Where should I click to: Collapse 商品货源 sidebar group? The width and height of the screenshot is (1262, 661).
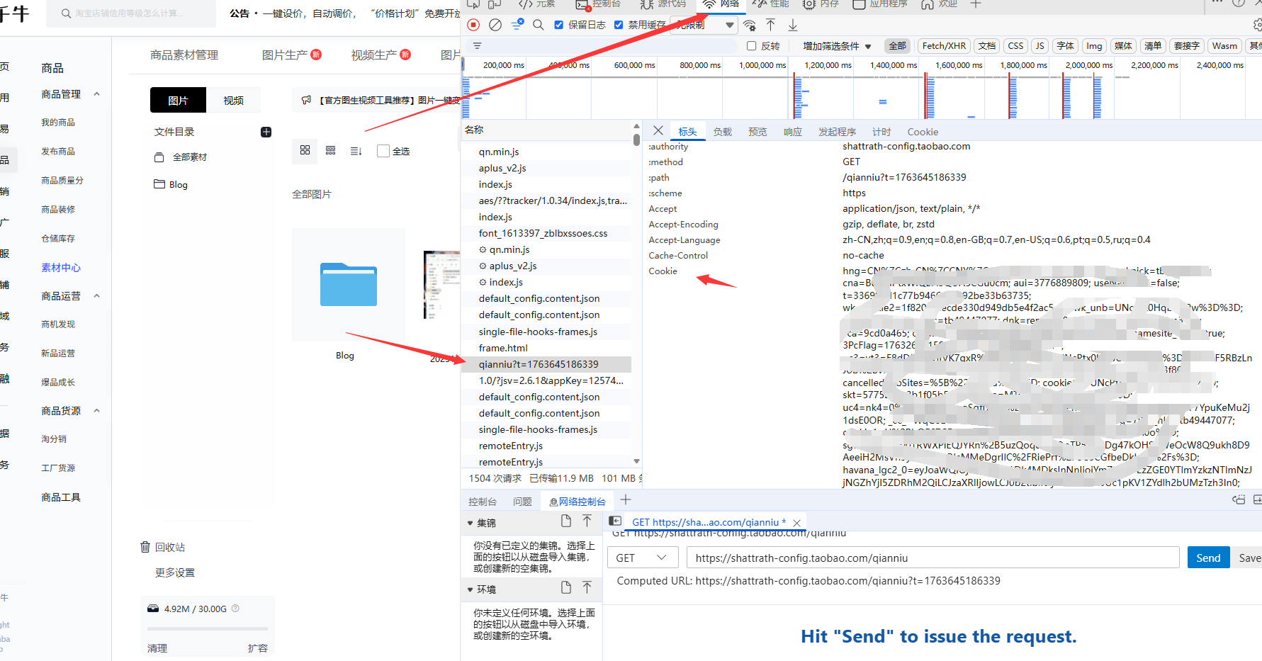tap(97, 411)
